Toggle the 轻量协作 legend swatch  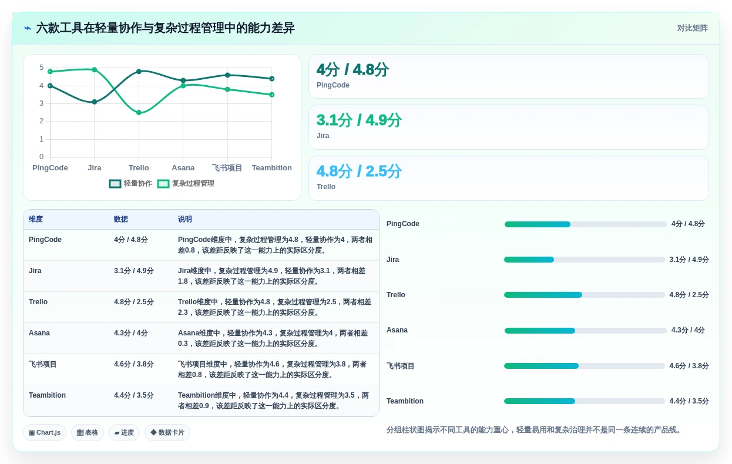pyautogui.click(x=115, y=184)
